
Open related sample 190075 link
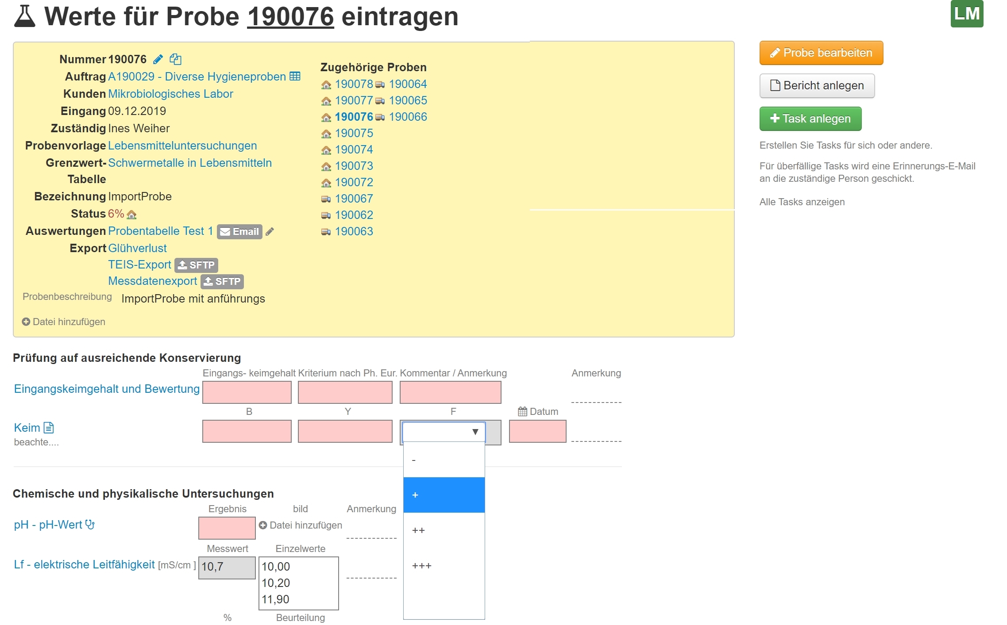point(354,133)
